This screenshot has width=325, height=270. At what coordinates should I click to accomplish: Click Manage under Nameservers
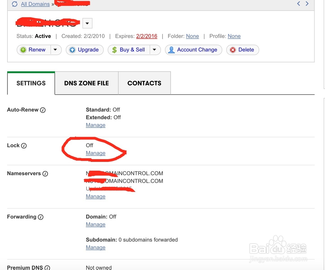point(96,196)
